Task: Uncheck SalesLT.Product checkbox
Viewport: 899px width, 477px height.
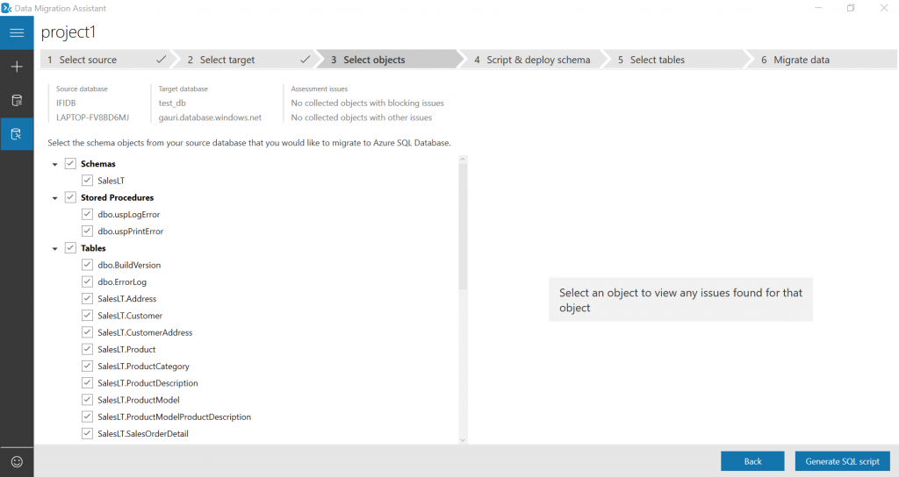Action: (87, 349)
